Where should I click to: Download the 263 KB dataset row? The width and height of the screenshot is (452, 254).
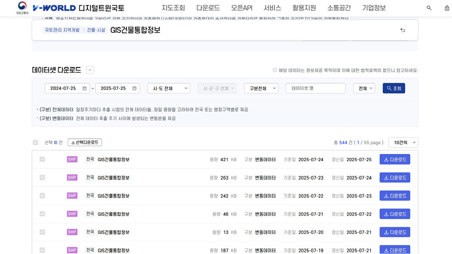(394, 178)
